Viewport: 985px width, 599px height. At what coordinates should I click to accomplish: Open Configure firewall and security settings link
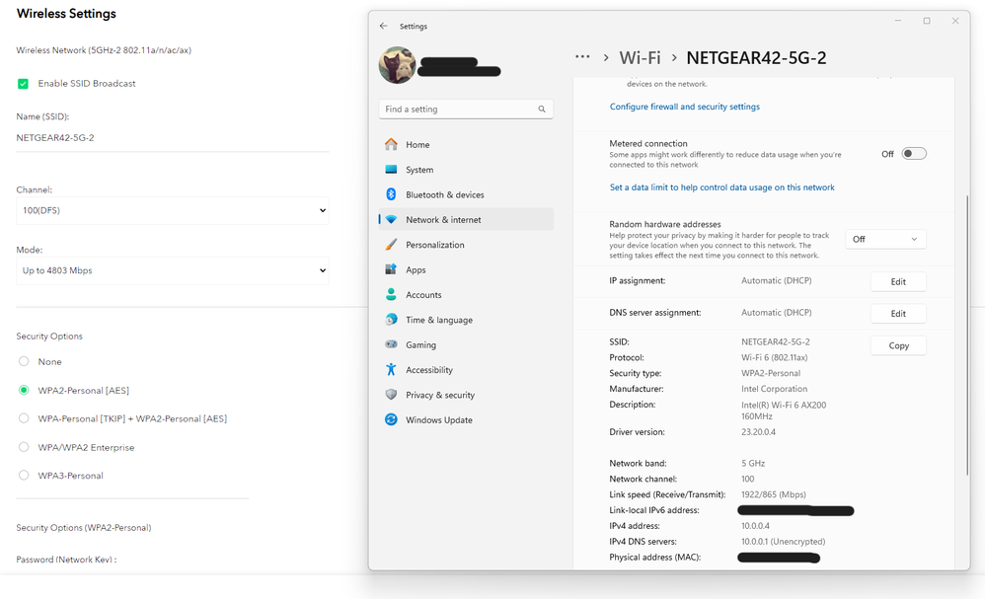[685, 107]
